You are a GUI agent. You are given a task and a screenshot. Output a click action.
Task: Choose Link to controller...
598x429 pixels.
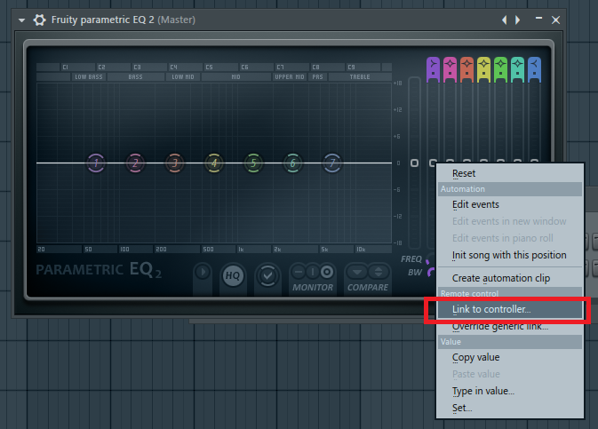click(x=510, y=309)
